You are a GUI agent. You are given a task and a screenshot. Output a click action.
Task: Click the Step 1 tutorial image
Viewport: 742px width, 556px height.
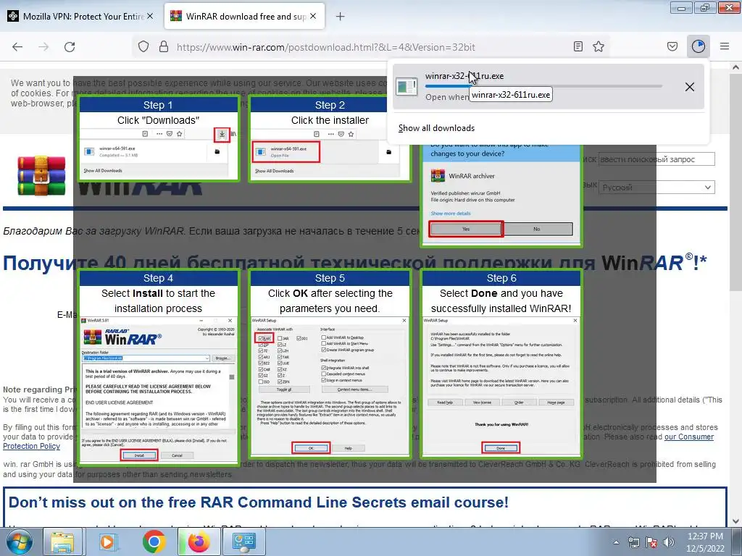159,139
